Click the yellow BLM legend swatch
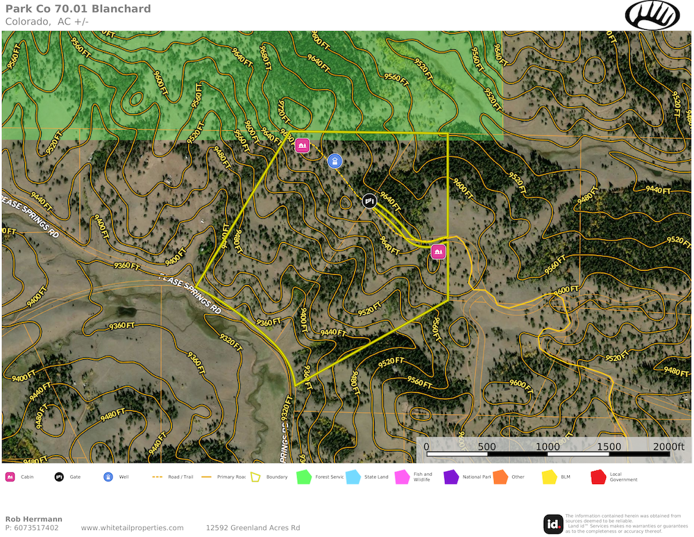 549,477
